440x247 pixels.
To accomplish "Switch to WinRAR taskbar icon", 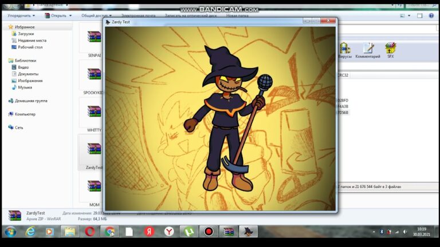I will pyautogui.click(x=229, y=232).
